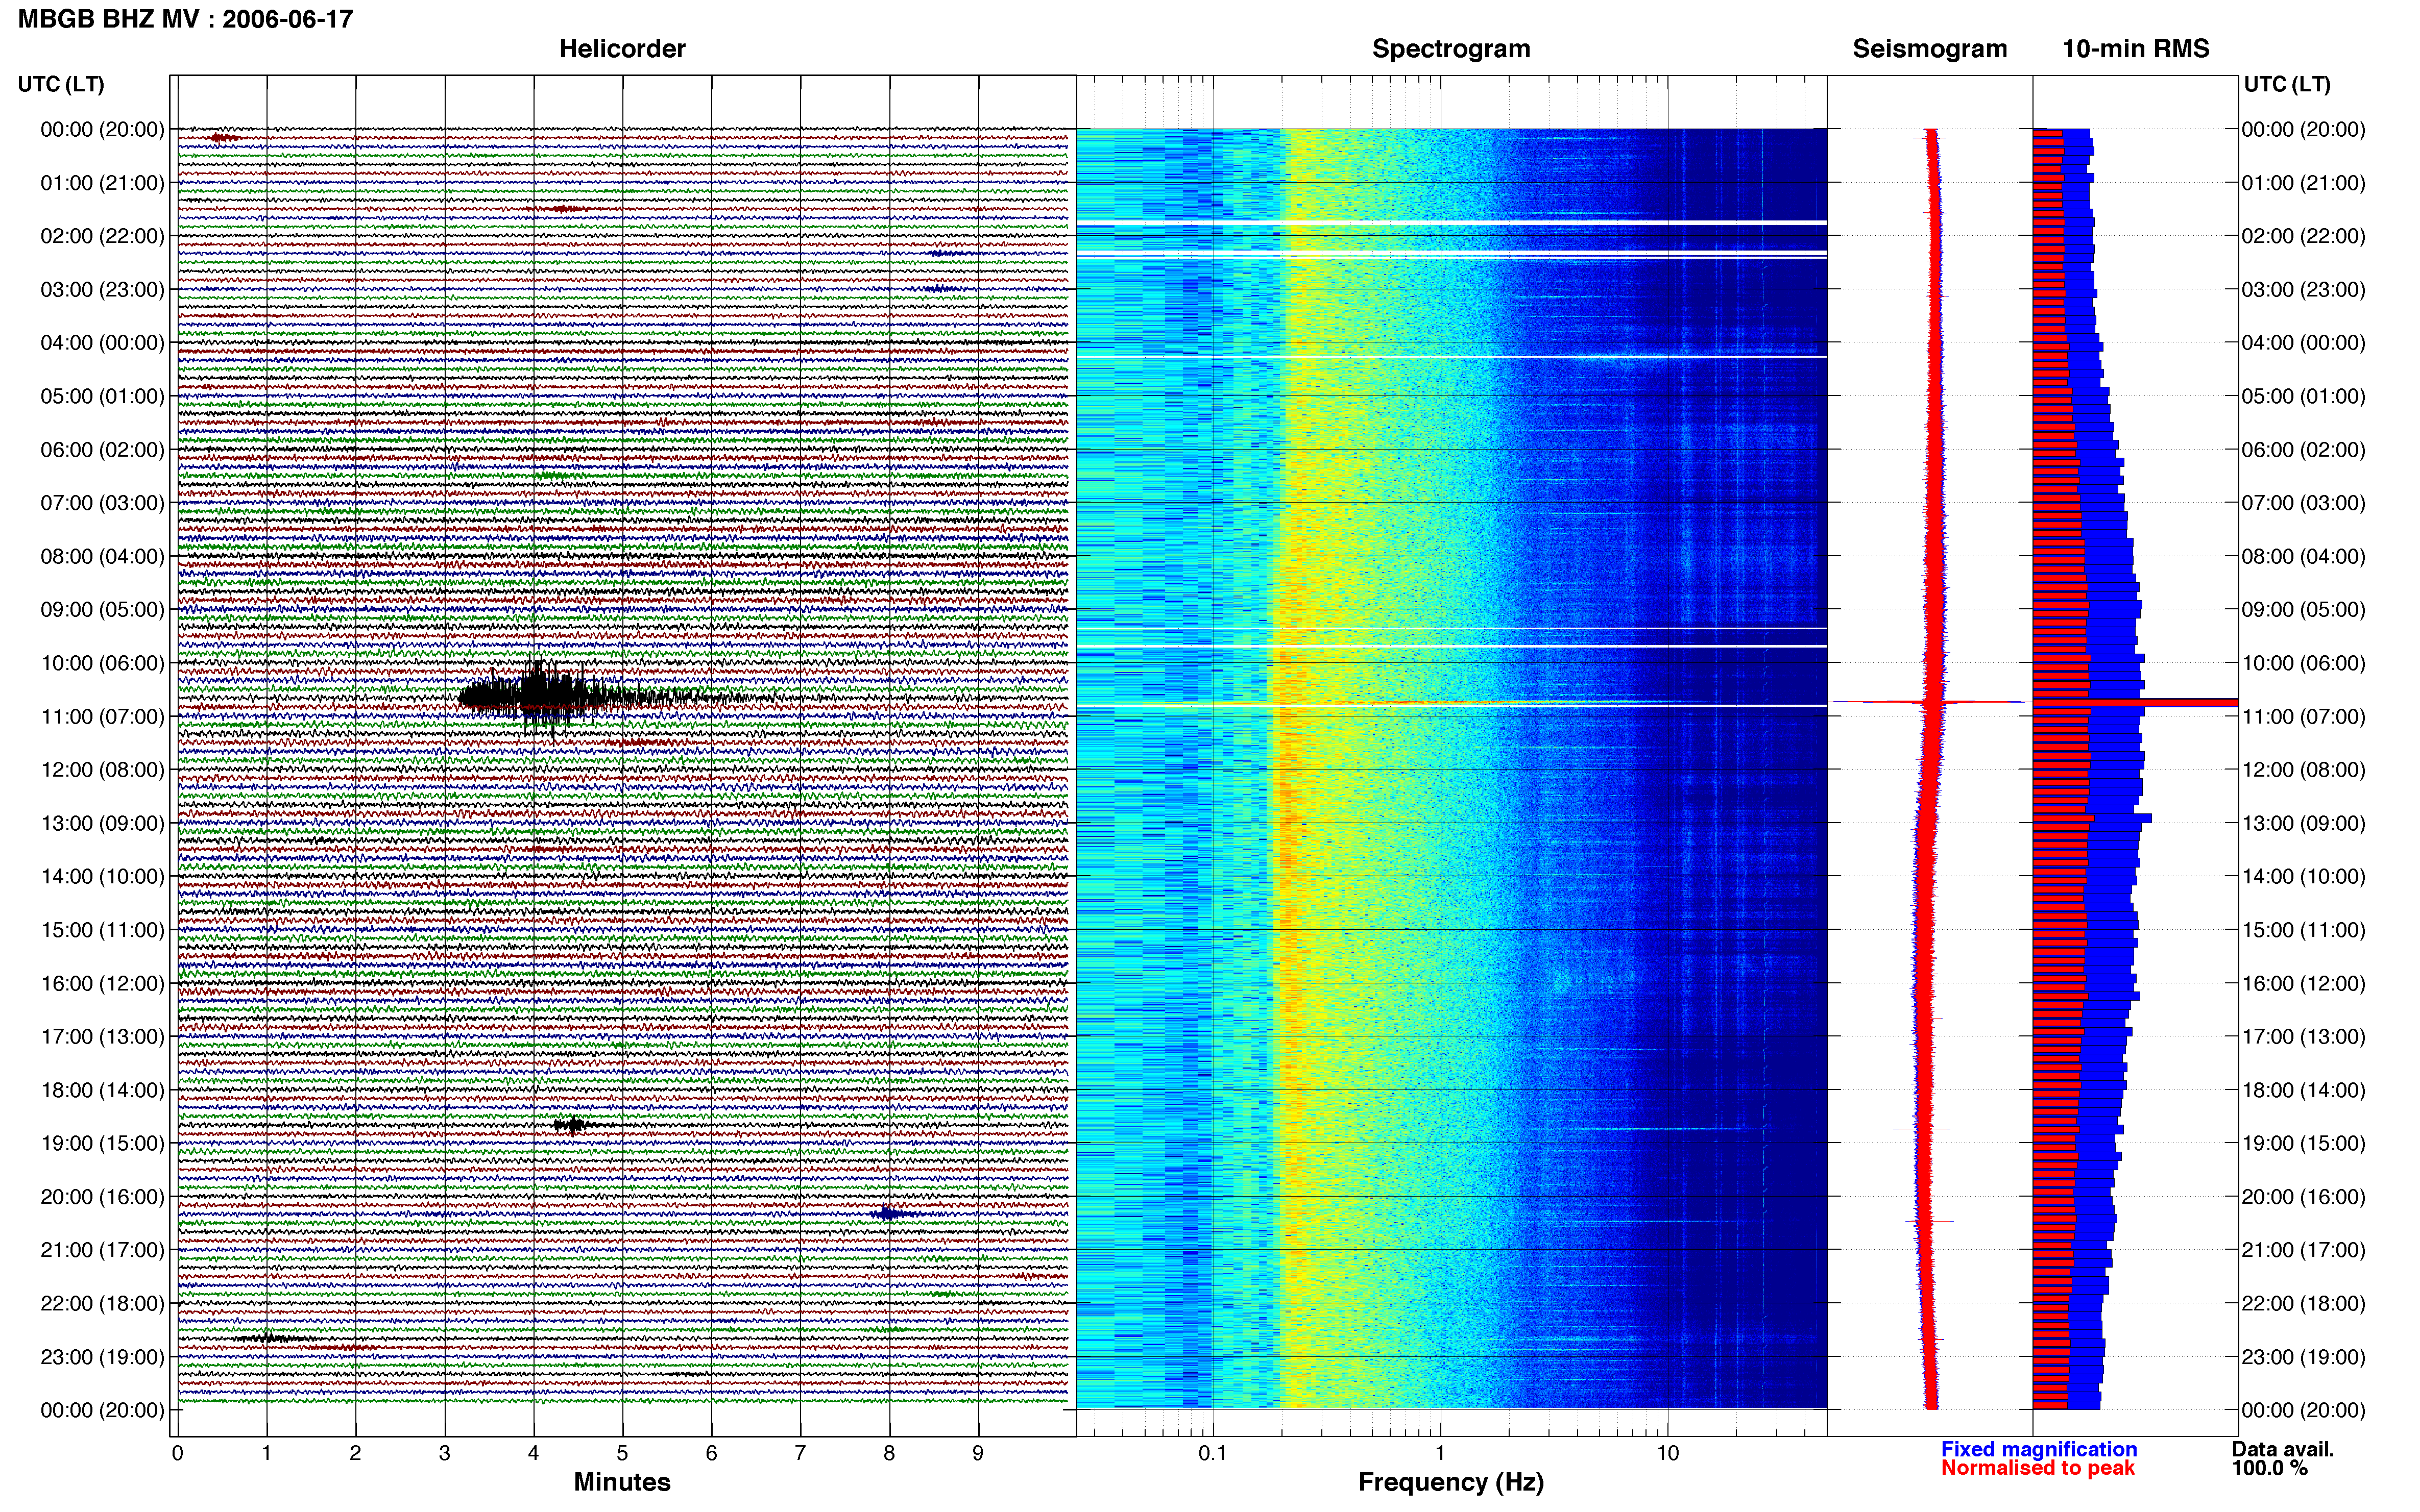Viewport: 2420px width, 1512px height.
Task: Click right time label 21:00 (17:00)
Action: (x=2304, y=1250)
